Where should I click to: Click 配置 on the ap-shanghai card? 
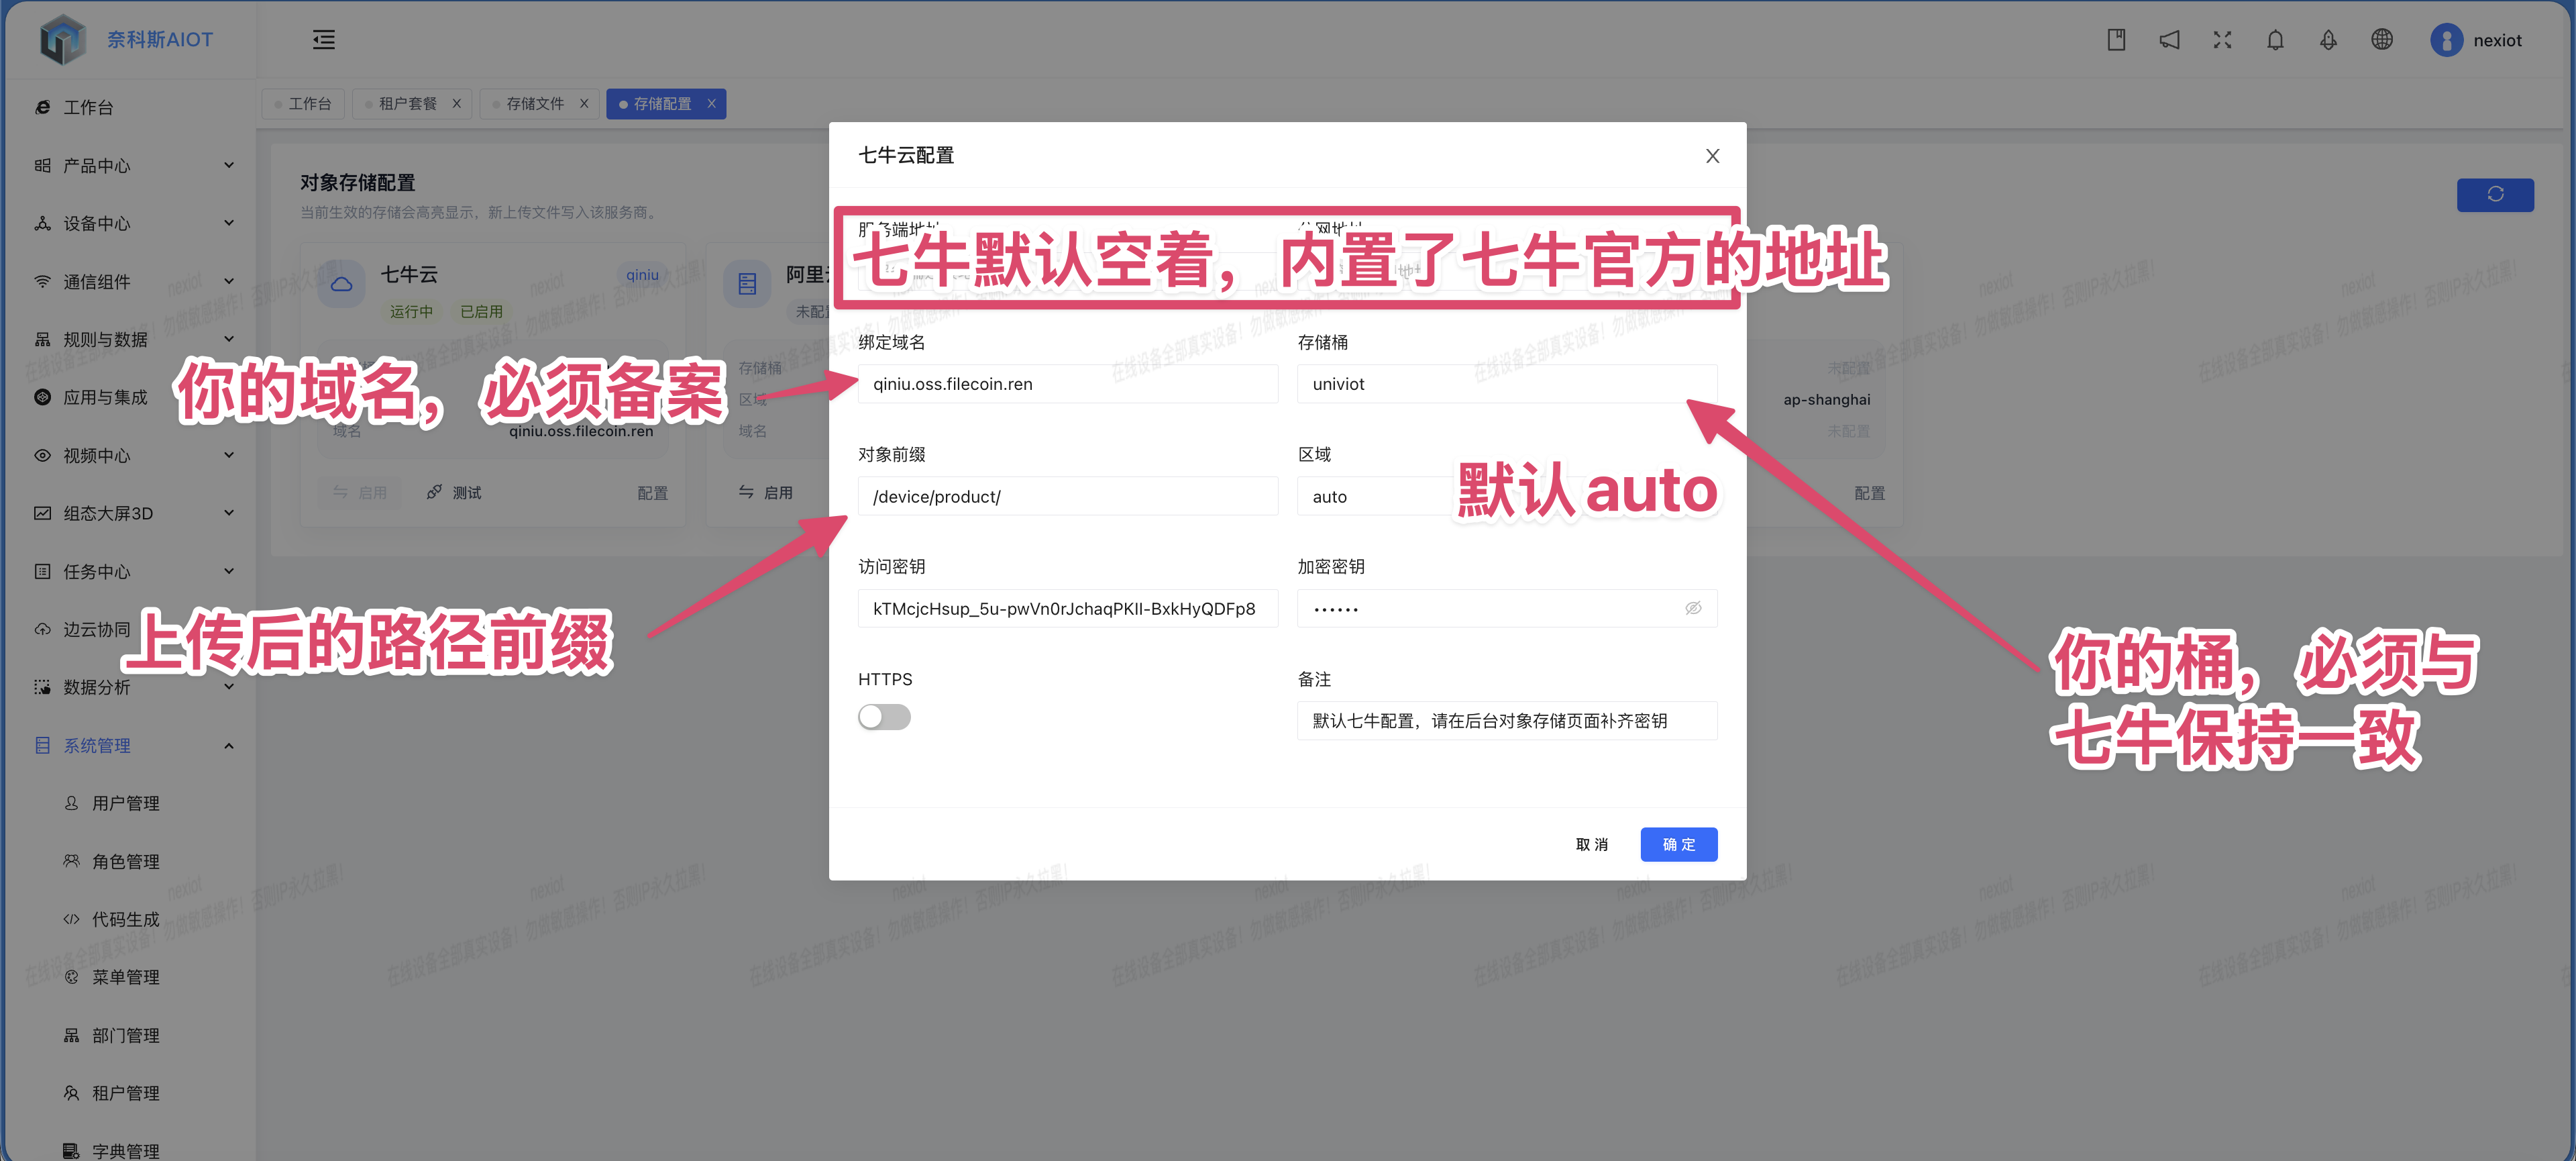pos(1869,493)
